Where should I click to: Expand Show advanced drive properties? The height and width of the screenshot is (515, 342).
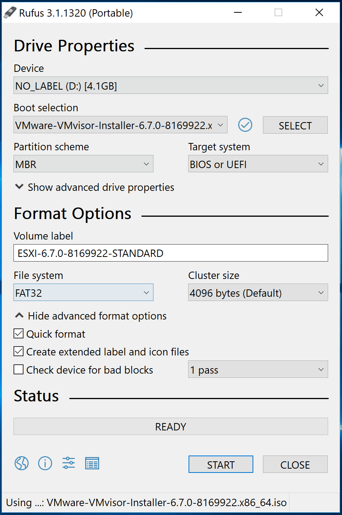94,187
